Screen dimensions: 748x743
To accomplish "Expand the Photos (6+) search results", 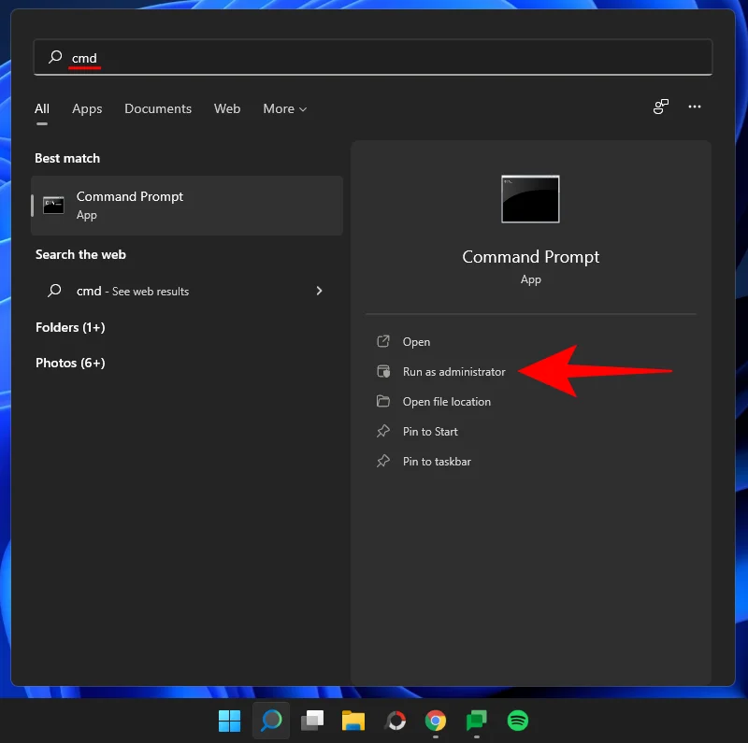I will coord(69,363).
